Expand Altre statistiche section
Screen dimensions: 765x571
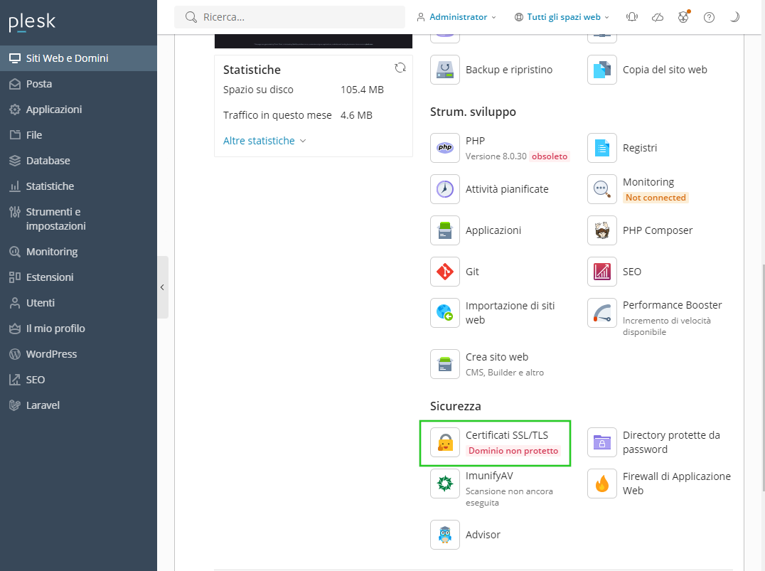pyautogui.click(x=264, y=141)
